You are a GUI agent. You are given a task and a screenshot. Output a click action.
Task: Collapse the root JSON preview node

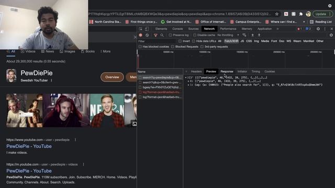point(186,78)
